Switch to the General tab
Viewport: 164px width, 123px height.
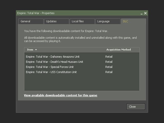pyautogui.click(x=31, y=21)
